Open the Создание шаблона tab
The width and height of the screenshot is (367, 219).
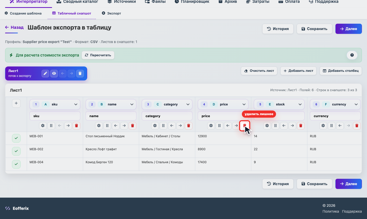point(23,13)
